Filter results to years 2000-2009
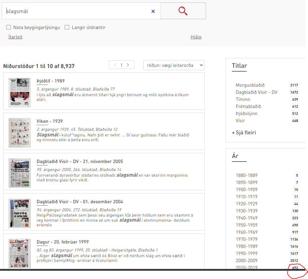 tap(246, 261)
